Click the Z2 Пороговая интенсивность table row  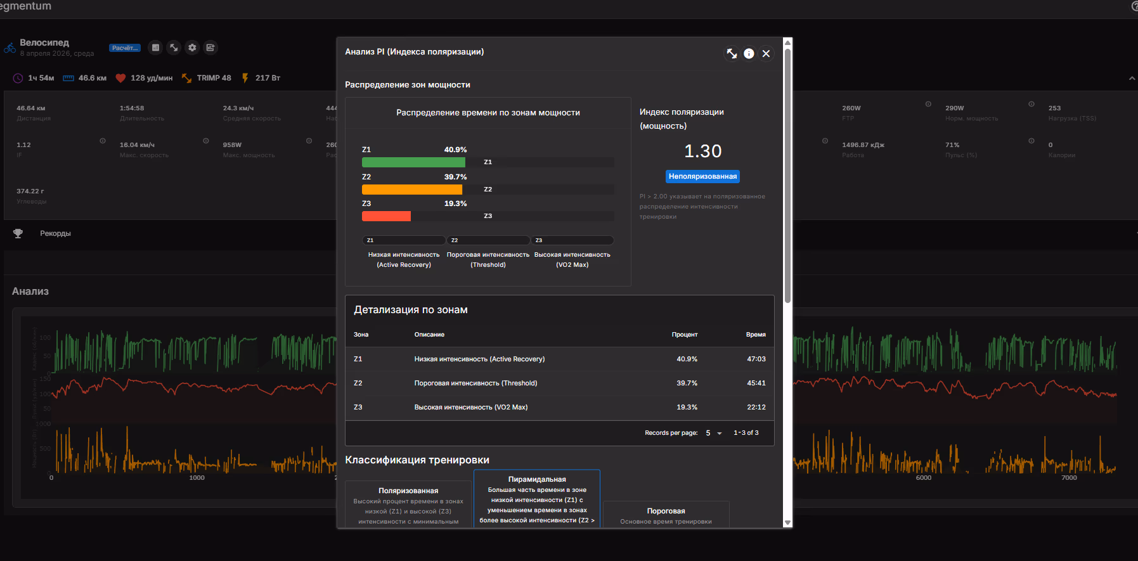click(x=559, y=384)
